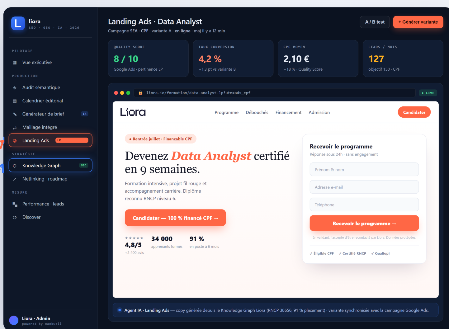Open Netlinking · roadmap page

[50, 179]
